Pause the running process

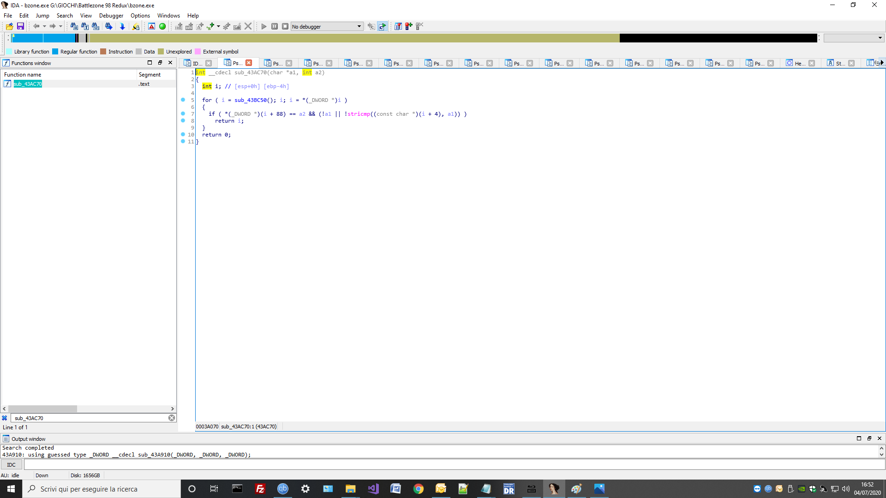click(x=275, y=26)
